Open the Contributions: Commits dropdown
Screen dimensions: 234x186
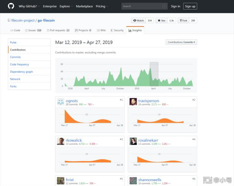pos(181,42)
